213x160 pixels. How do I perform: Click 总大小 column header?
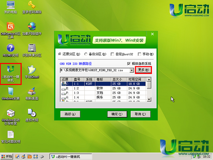[x=119, y=79]
